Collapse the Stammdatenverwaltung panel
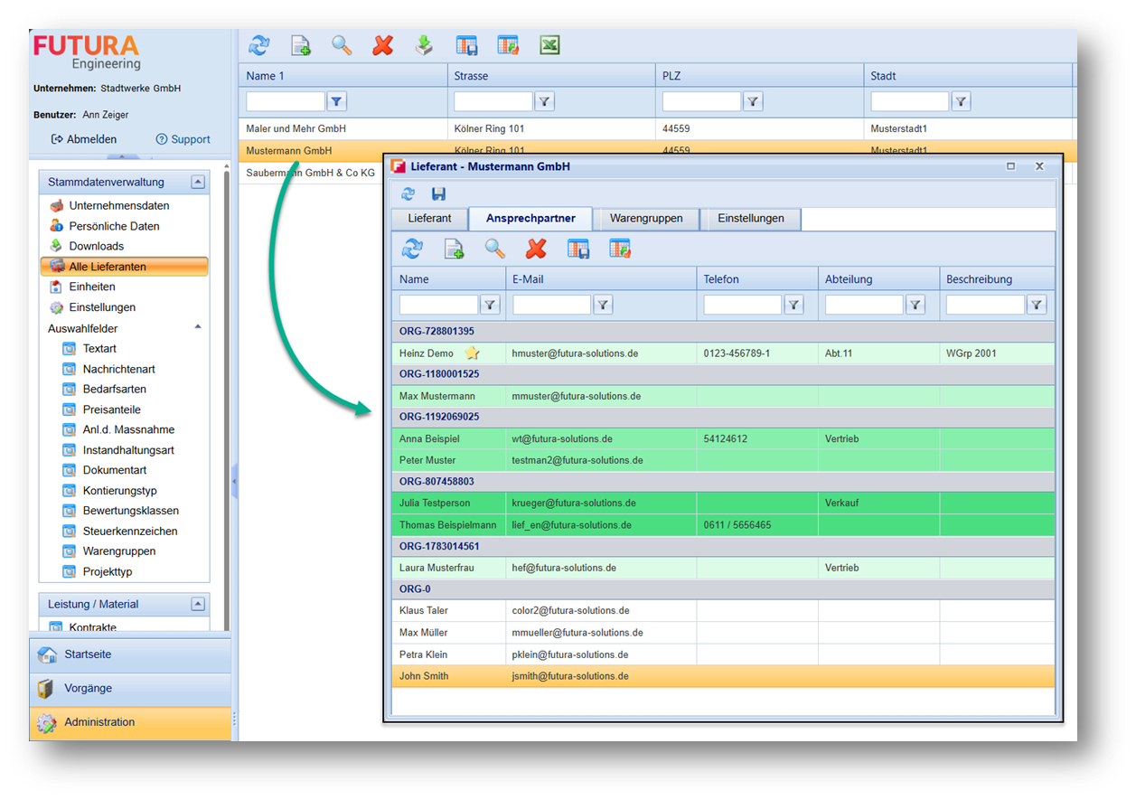This screenshot has height=800, width=1136. [198, 183]
